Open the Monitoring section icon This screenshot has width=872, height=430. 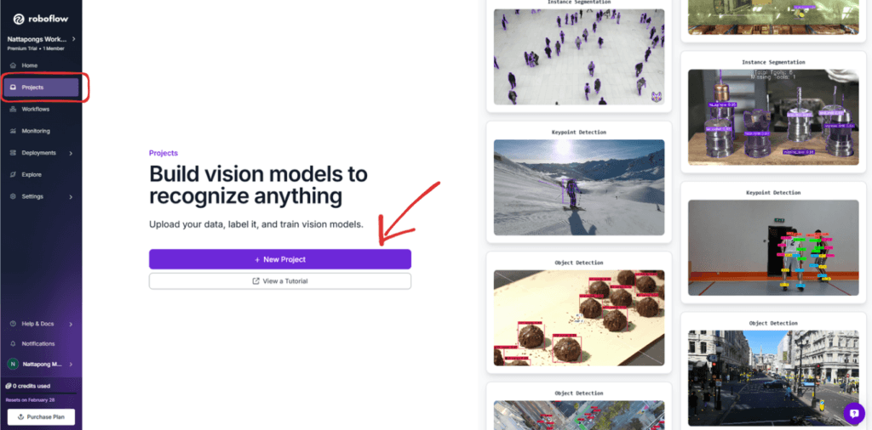pyautogui.click(x=13, y=131)
